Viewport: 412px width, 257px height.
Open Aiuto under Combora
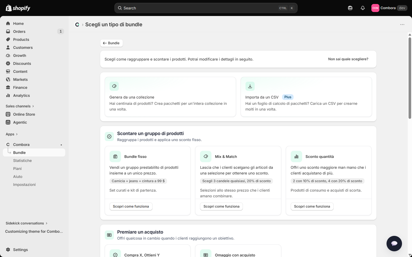click(x=34, y=176)
